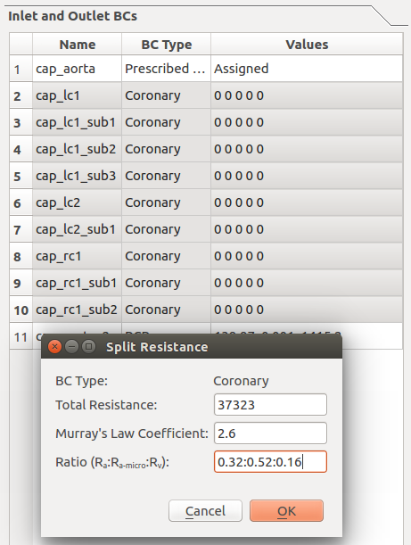The height and width of the screenshot is (545, 411).
Task: Select row header 10
Action: (x=21, y=310)
